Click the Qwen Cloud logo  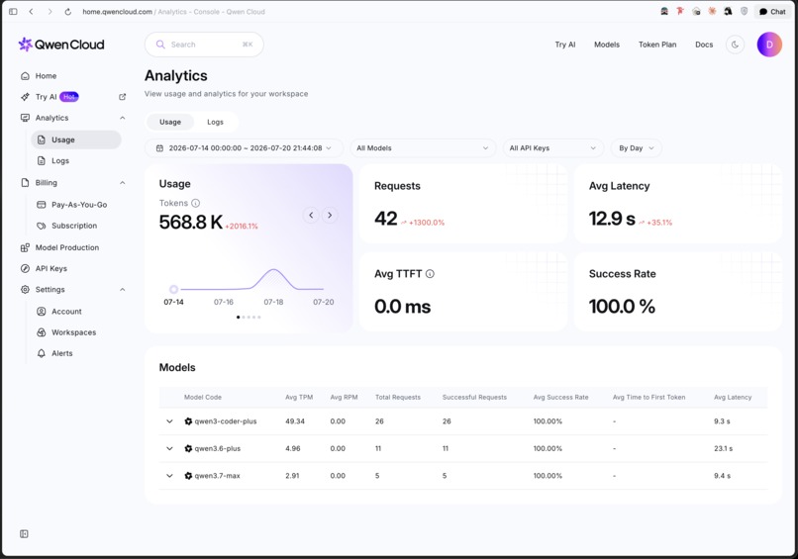click(x=61, y=45)
